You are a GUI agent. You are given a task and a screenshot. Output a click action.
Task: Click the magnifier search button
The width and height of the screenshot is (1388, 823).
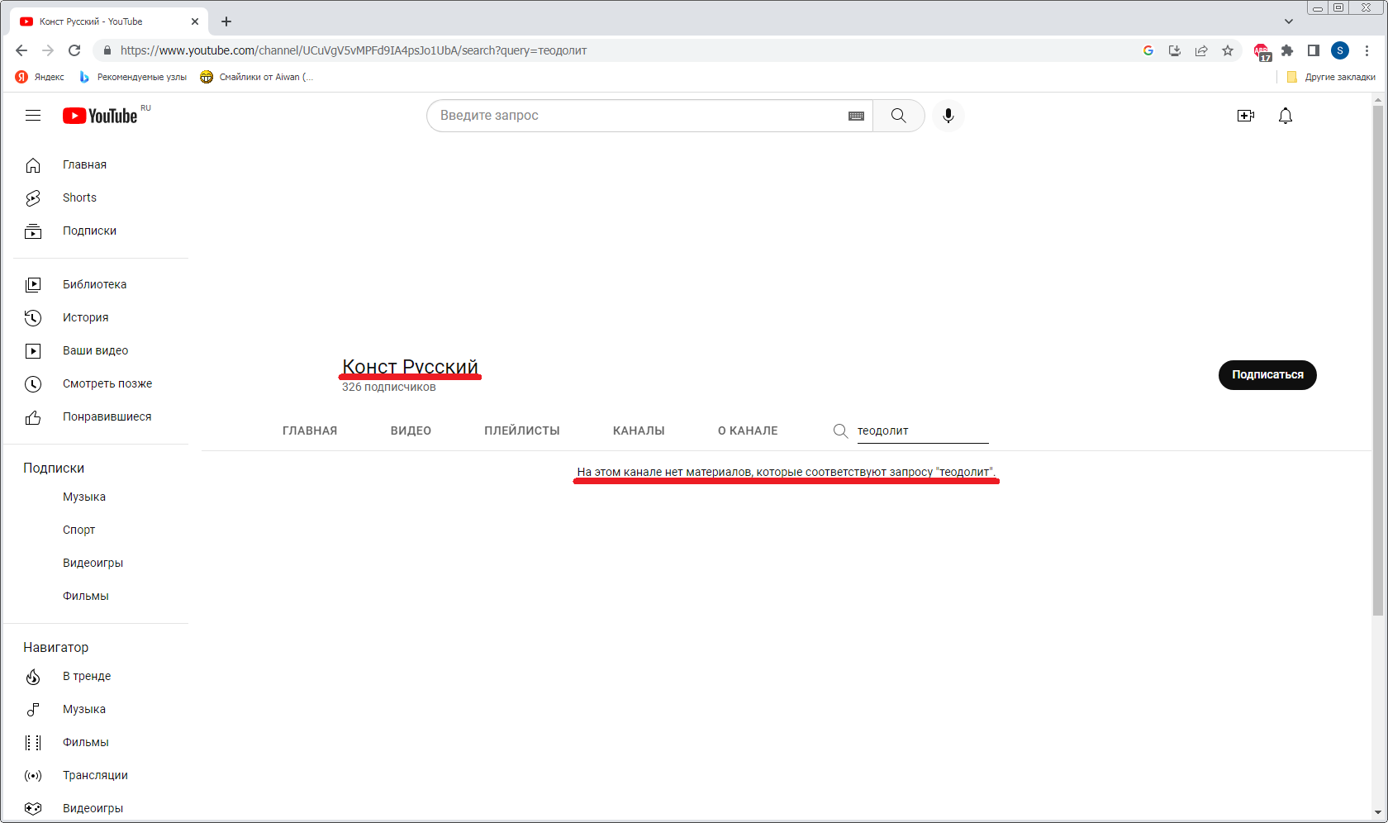click(898, 116)
